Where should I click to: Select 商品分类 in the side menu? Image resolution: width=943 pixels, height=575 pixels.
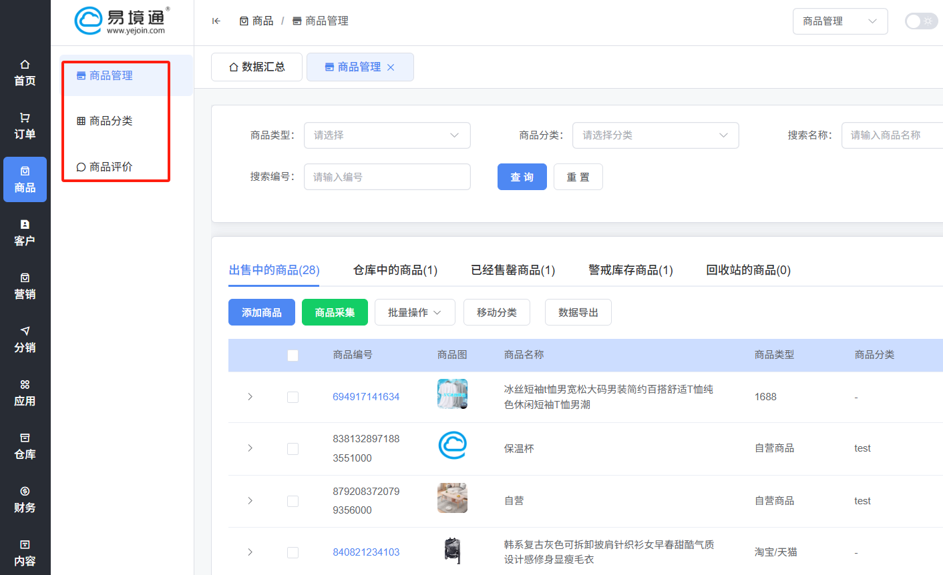pos(111,121)
